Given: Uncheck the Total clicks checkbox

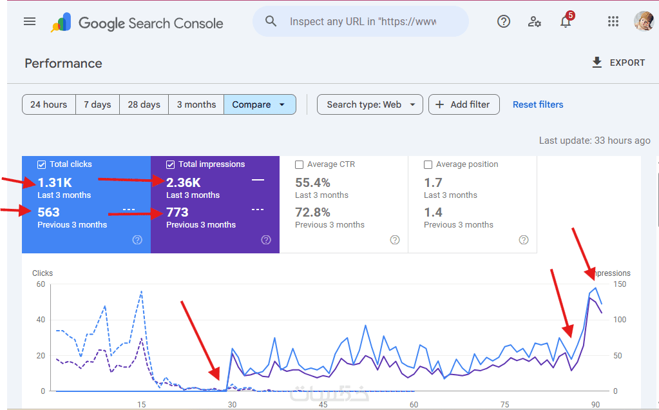Looking at the screenshot, I should (42, 164).
